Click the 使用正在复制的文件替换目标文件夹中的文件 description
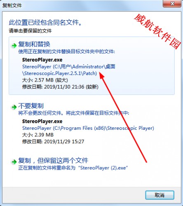The image size is (183, 206). click(66, 51)
